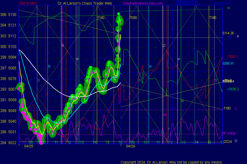Screen dimensions: 247x164
Task: Click the 14 hour label in the 04/26 session
Action: [x=196, y=142]
